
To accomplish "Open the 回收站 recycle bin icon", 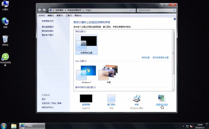I will [x=5, y=40].
